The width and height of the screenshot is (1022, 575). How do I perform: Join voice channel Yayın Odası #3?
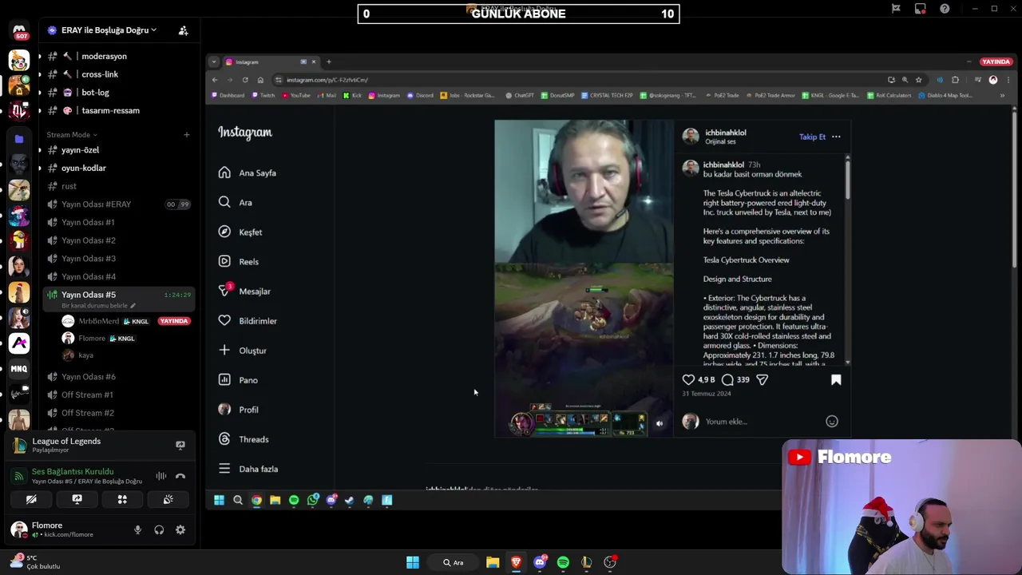tap(118, 259)
